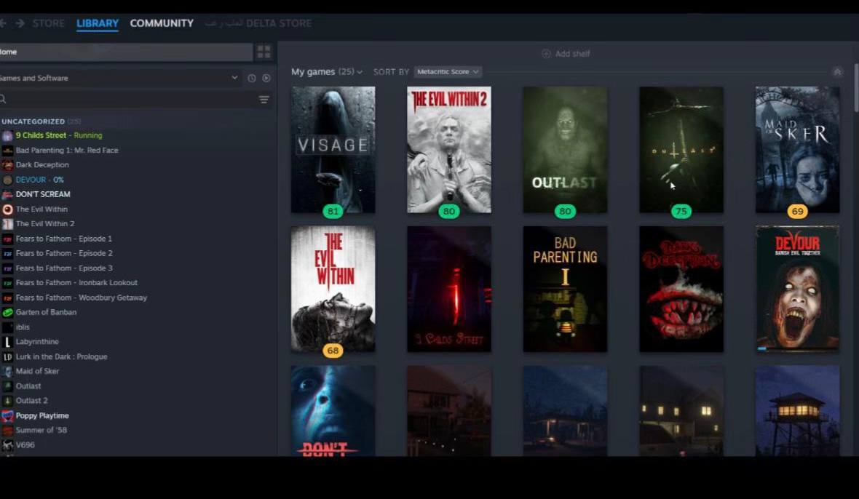
Task: Open the VISAGE game cover
Action: [333, 150]
